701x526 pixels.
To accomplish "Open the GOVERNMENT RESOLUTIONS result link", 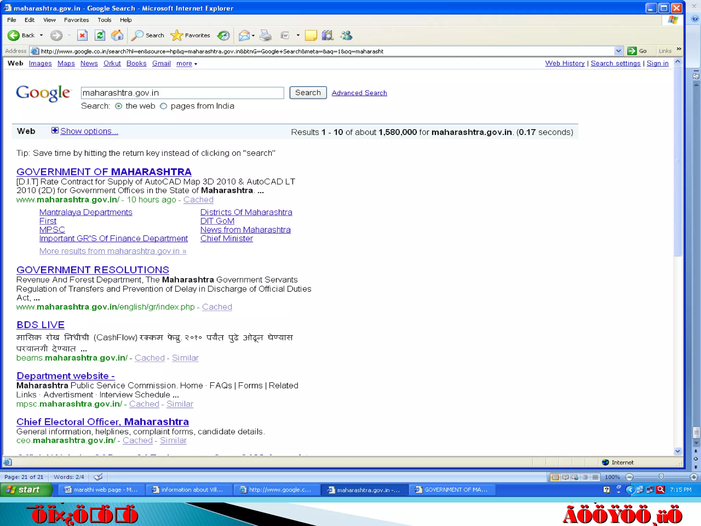I will [93, 270].
